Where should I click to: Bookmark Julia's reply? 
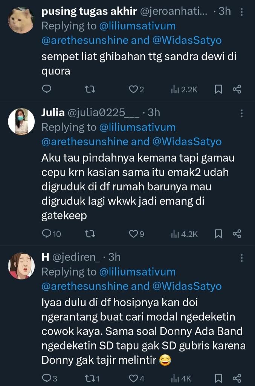pyautogui.click(x=218, y=234)
